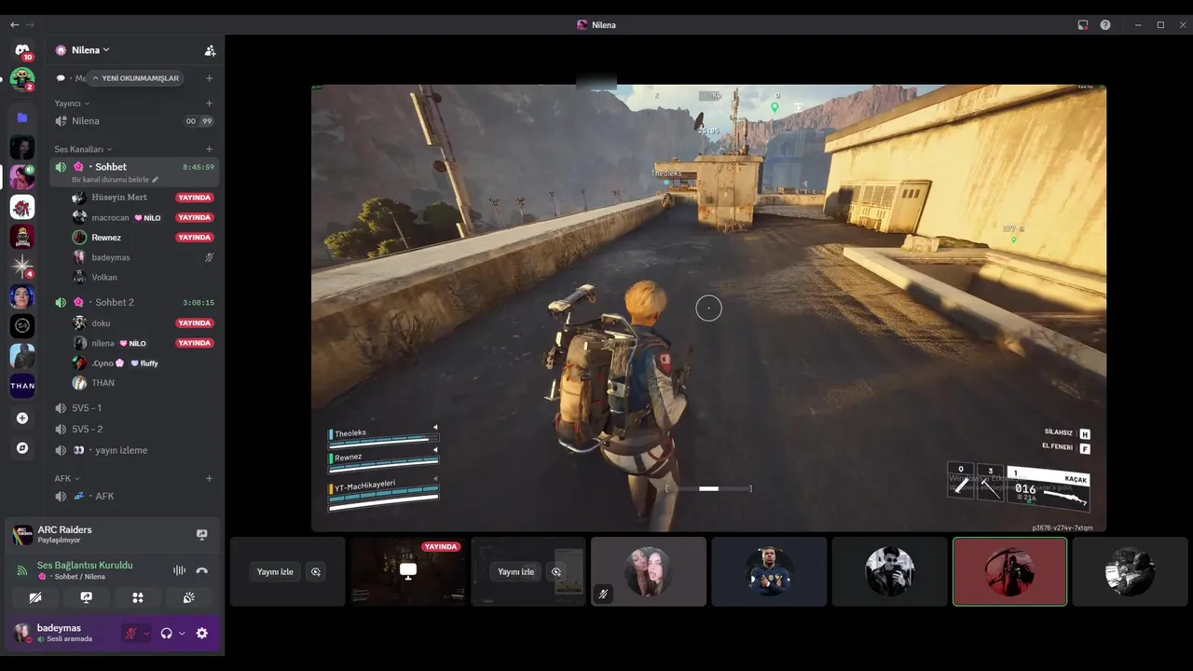Open the AFK voice channel

click(134, 496)
